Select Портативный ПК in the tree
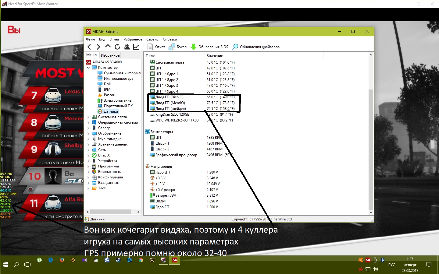The image size is (439, 274). coord(115,106)
